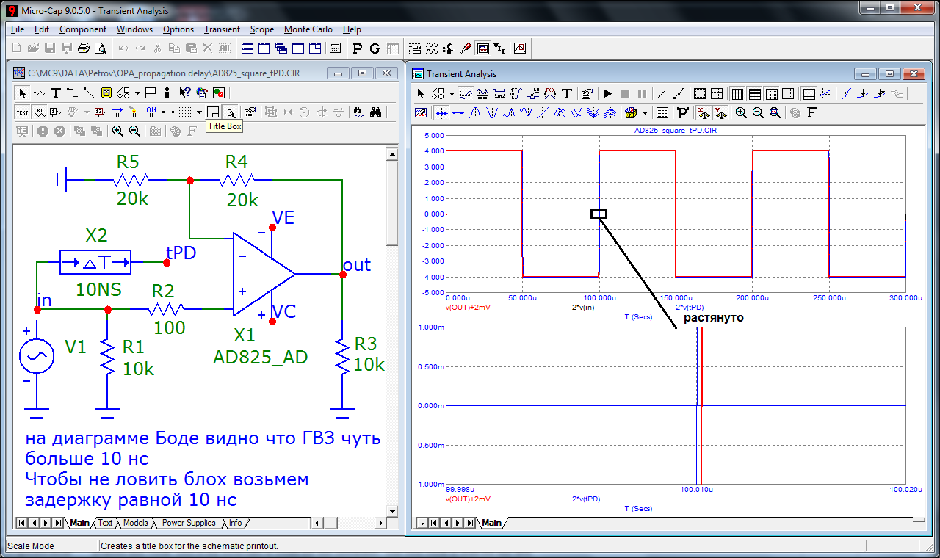The image size is (940, 558).
Task: Click the v(OUT)+2mV label in upper plot
Action: coord(468,308)
